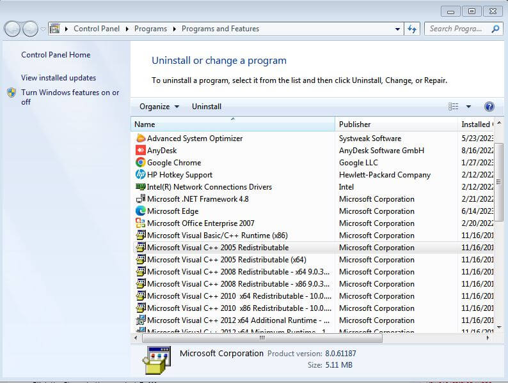Select Microsoft Visual C++ 2005 Redistributable row

coord(314,248)
